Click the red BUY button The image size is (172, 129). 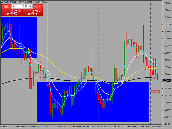pyautogui.click(x=38, y=7)
